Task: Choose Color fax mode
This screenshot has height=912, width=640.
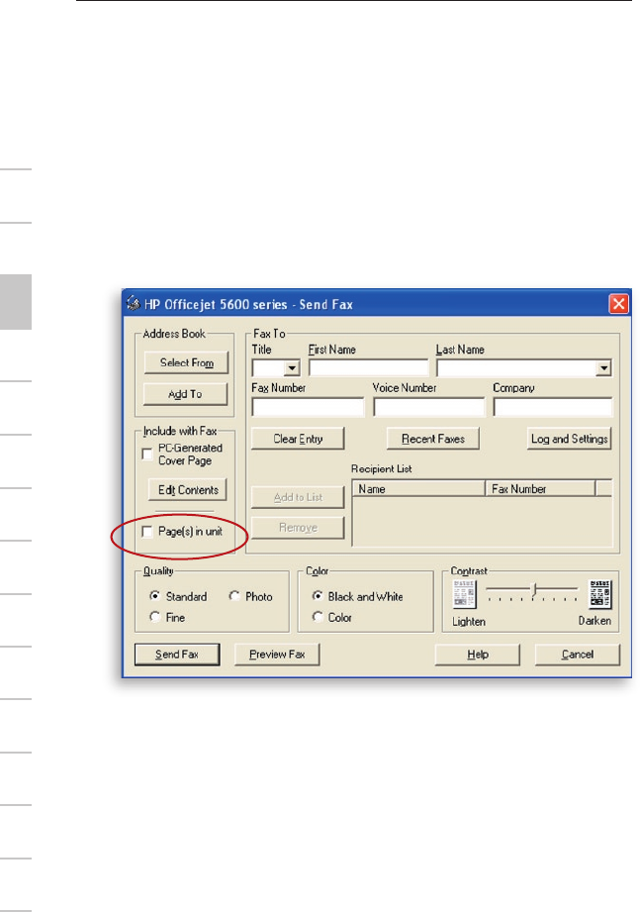Action: point(318,617)
